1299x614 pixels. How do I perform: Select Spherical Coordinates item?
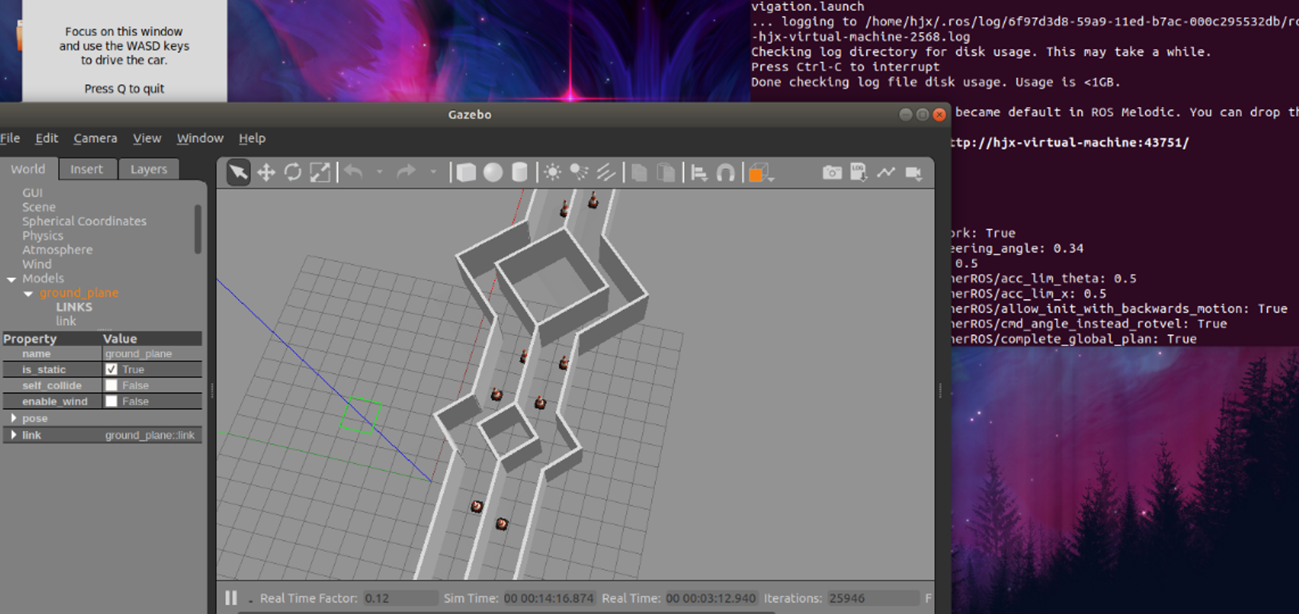85,221
